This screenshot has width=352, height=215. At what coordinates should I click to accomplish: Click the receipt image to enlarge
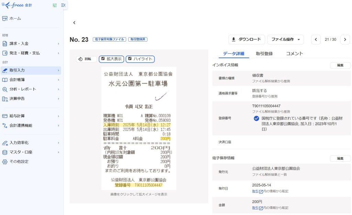tap(139, 129)
